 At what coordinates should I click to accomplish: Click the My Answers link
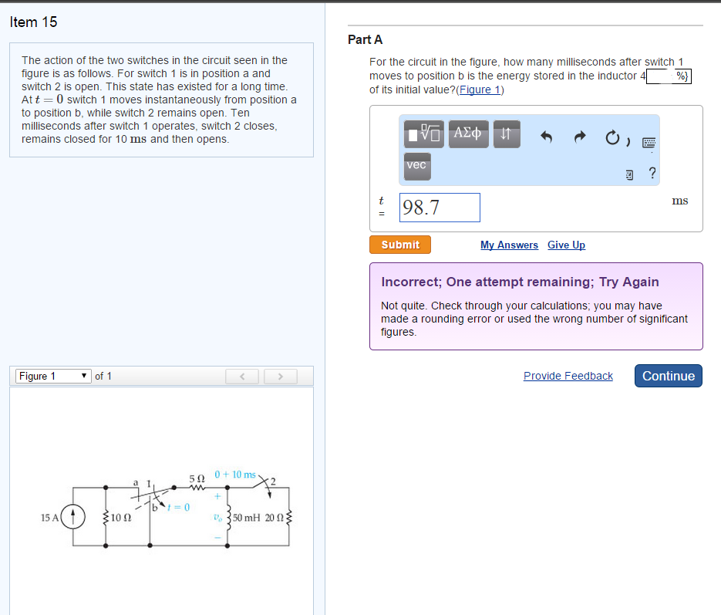click(x=509, y=245)
